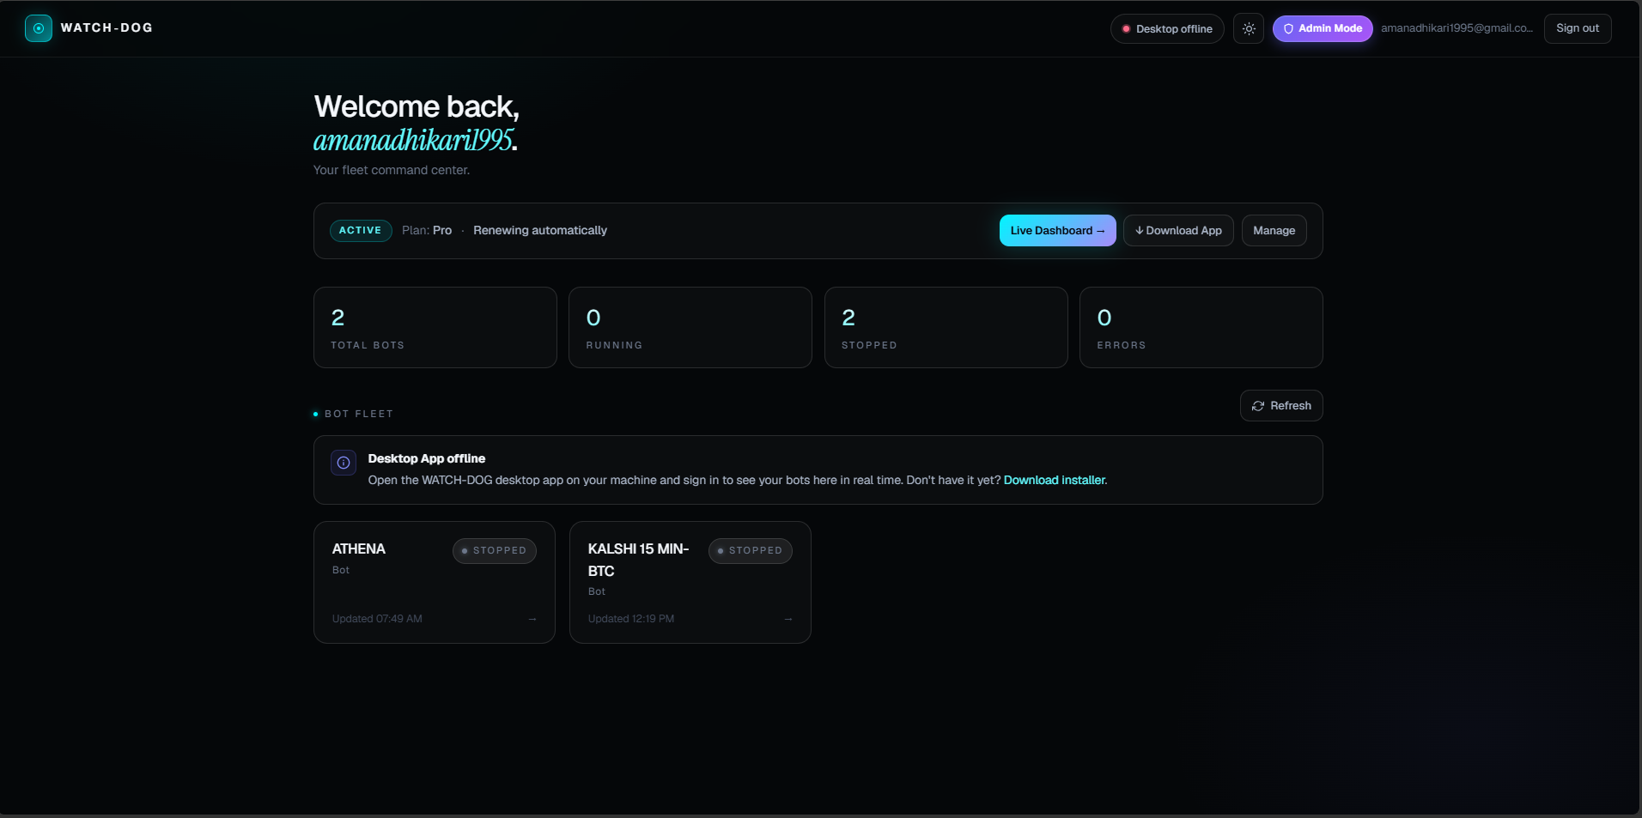The image size is (1642, 818).
Task: Select the Stopped stat card
Action: tap(946, 327)
